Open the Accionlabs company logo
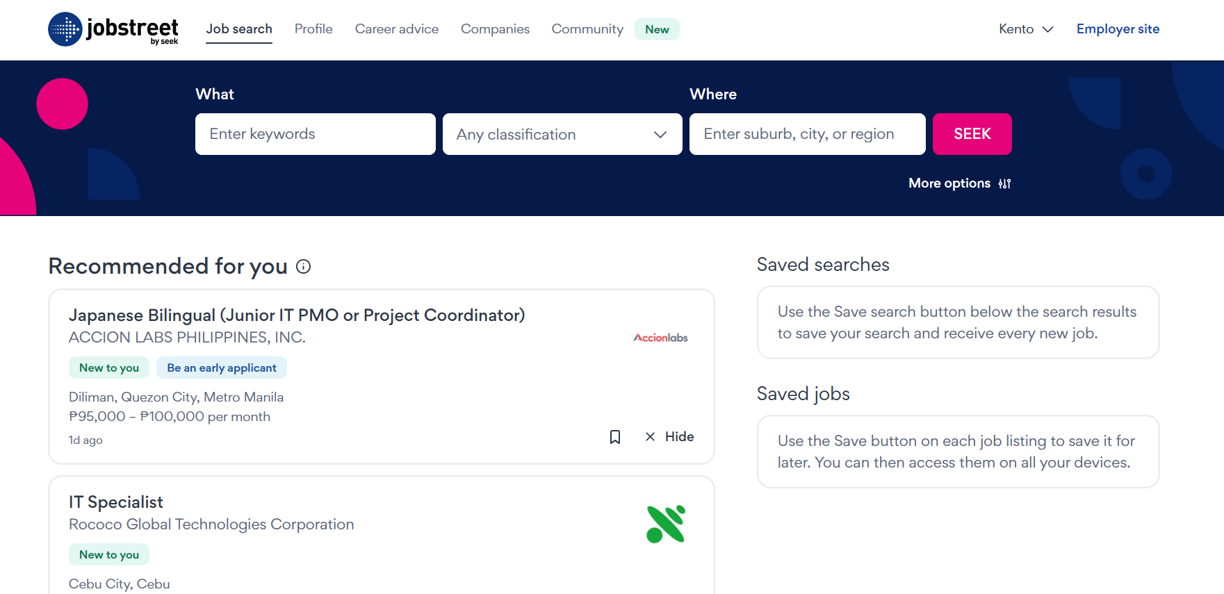The width and height of the screenshot is (1224, 594). tap(660, 338)
